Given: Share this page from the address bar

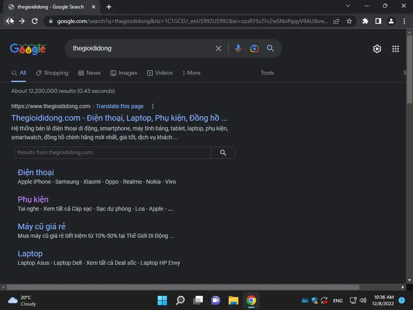Looking at the screenshot, I should coord(336,21).
